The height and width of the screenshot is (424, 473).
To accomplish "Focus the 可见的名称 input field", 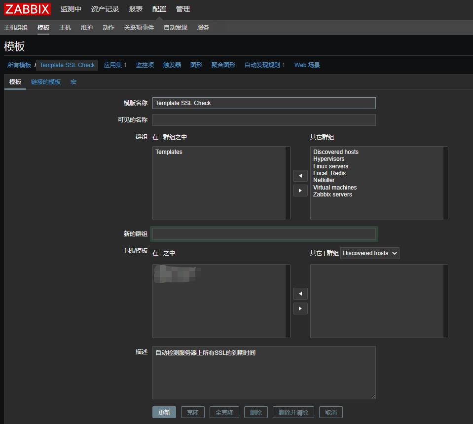I will pos(264,120).
